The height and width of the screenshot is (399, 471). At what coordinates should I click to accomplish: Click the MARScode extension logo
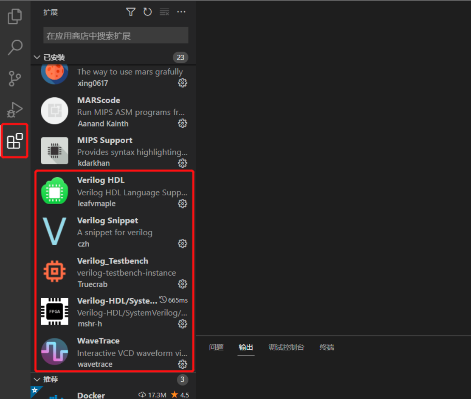click(55, 111)
